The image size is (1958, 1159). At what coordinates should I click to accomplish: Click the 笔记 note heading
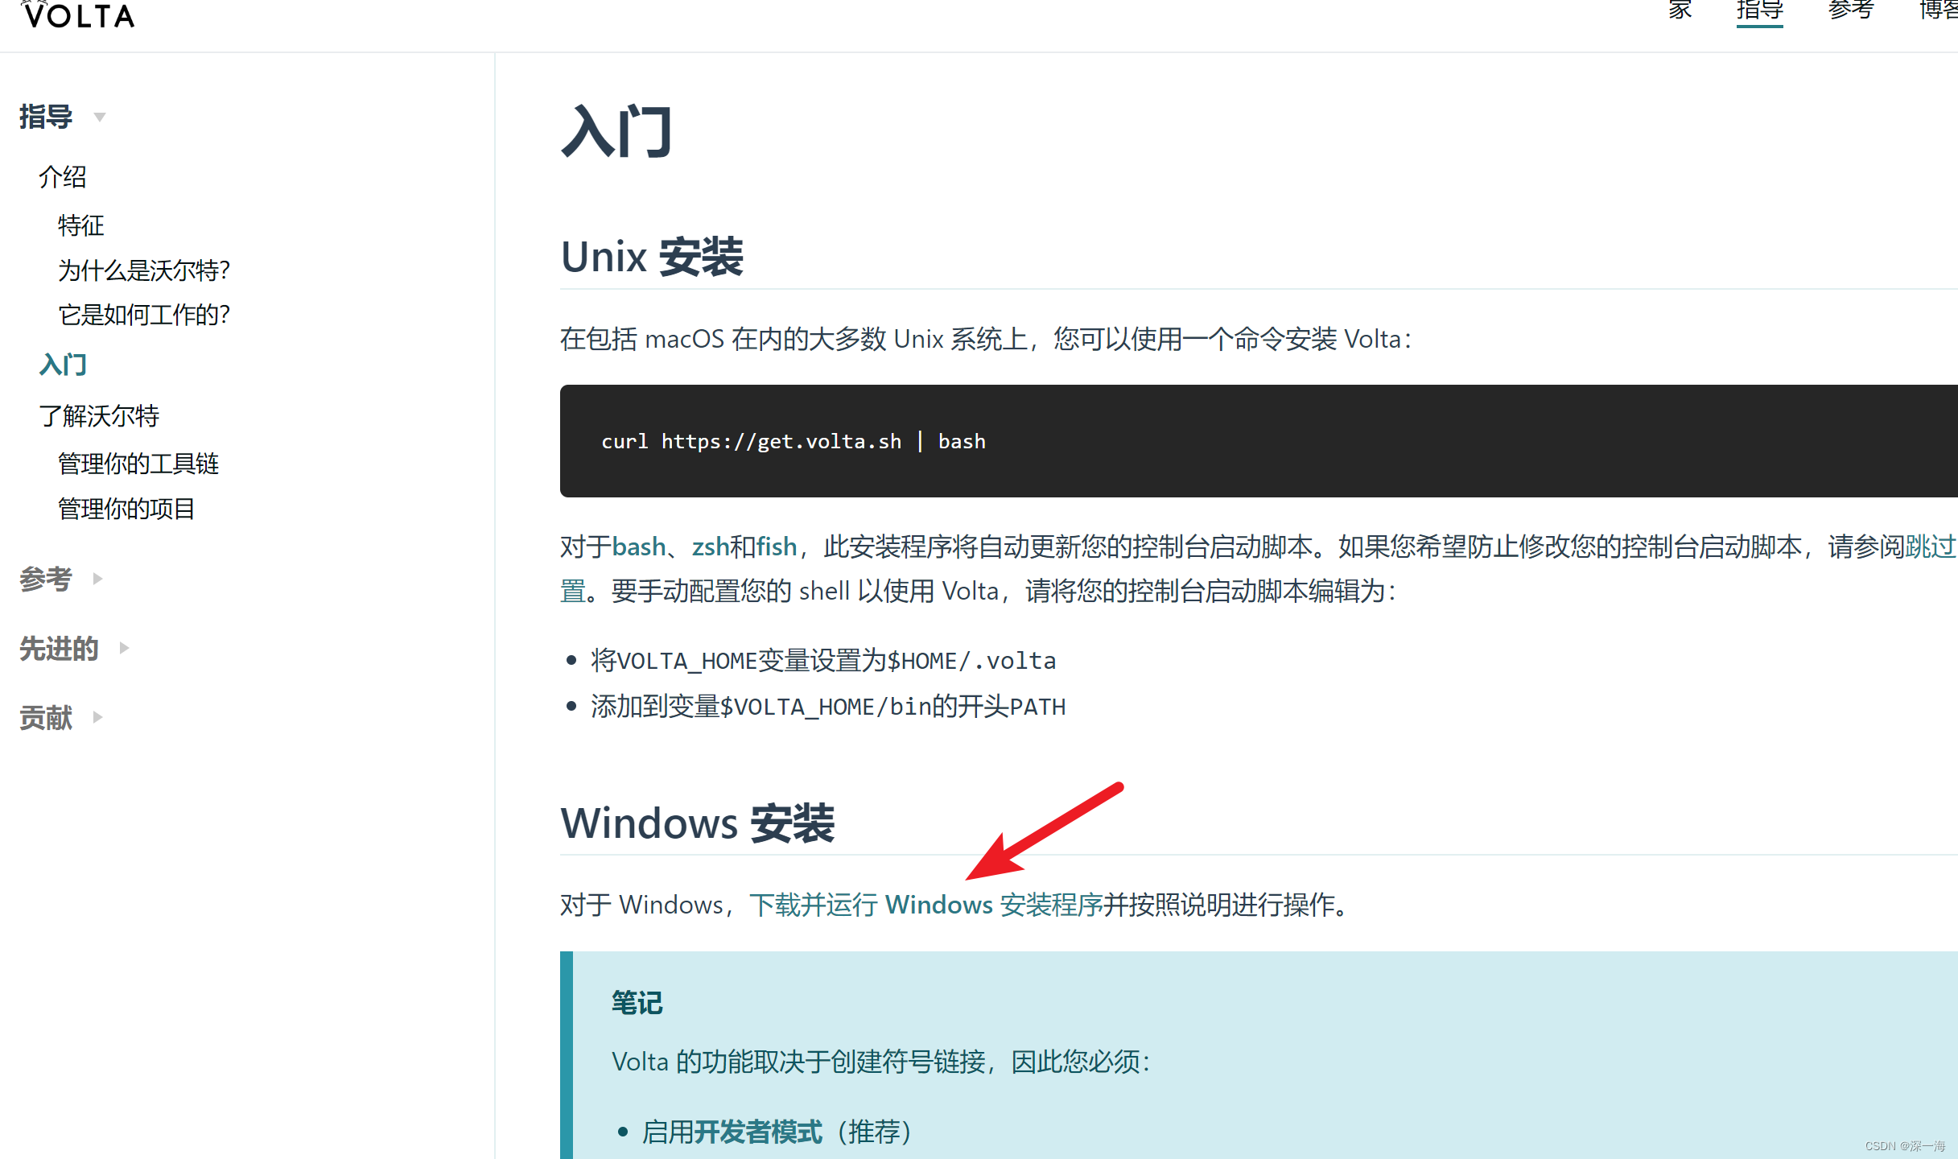click(x=637, y=1003)
